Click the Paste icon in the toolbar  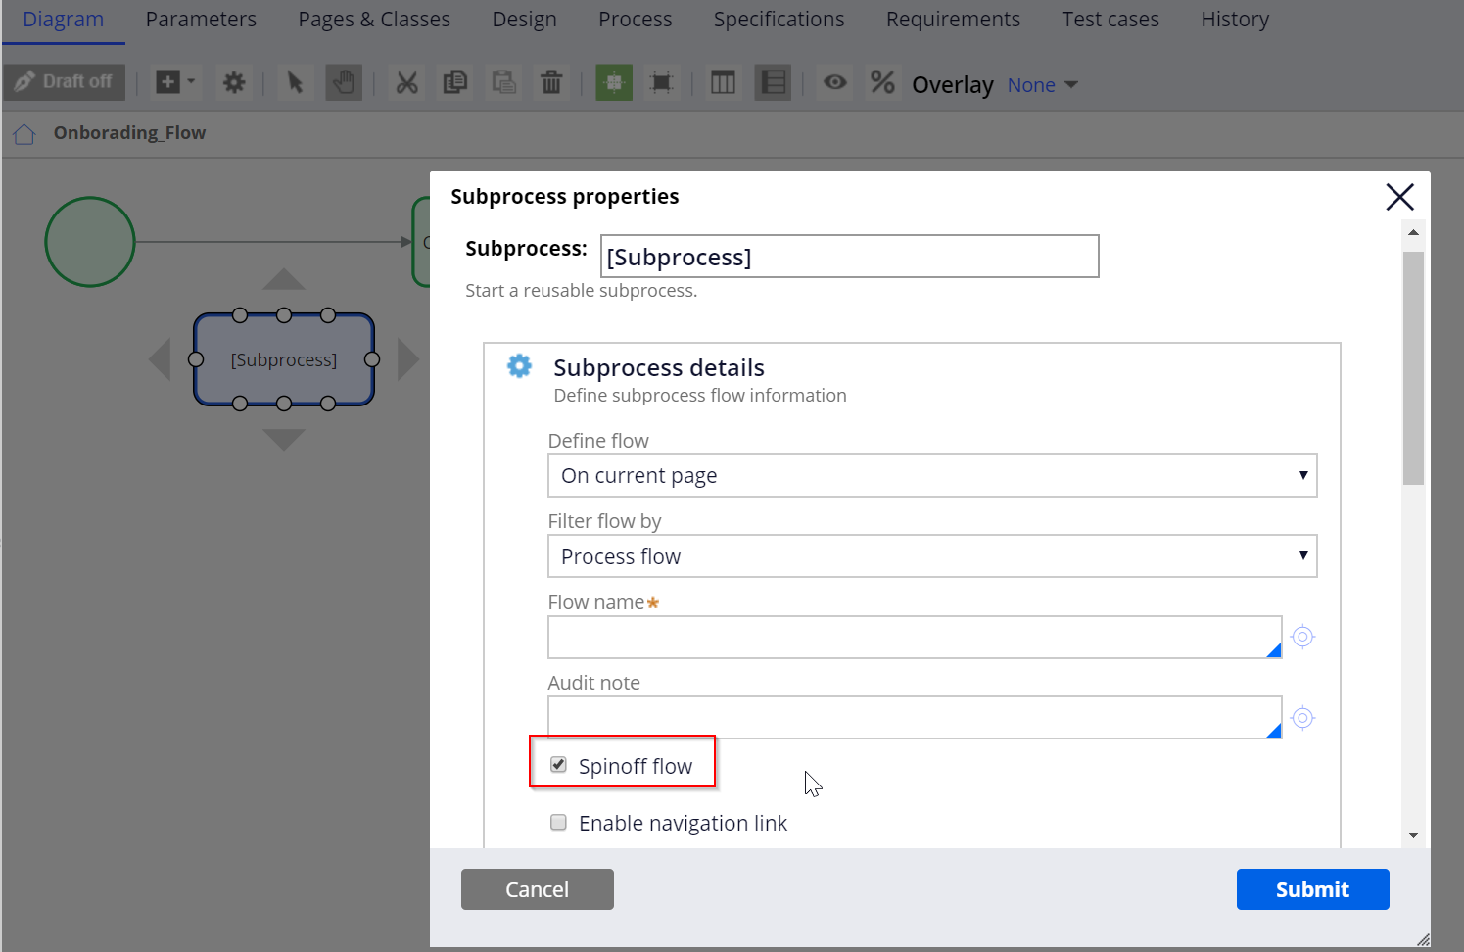point(503,82)
